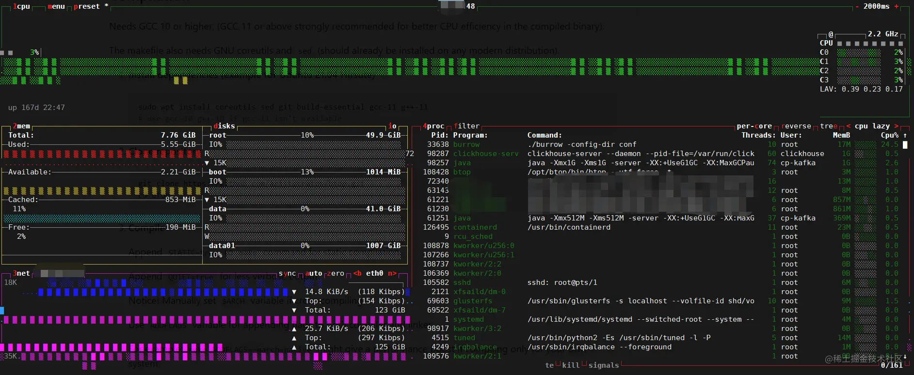Select xfsaild/dm-7 process row

click(x=661, y=310)
